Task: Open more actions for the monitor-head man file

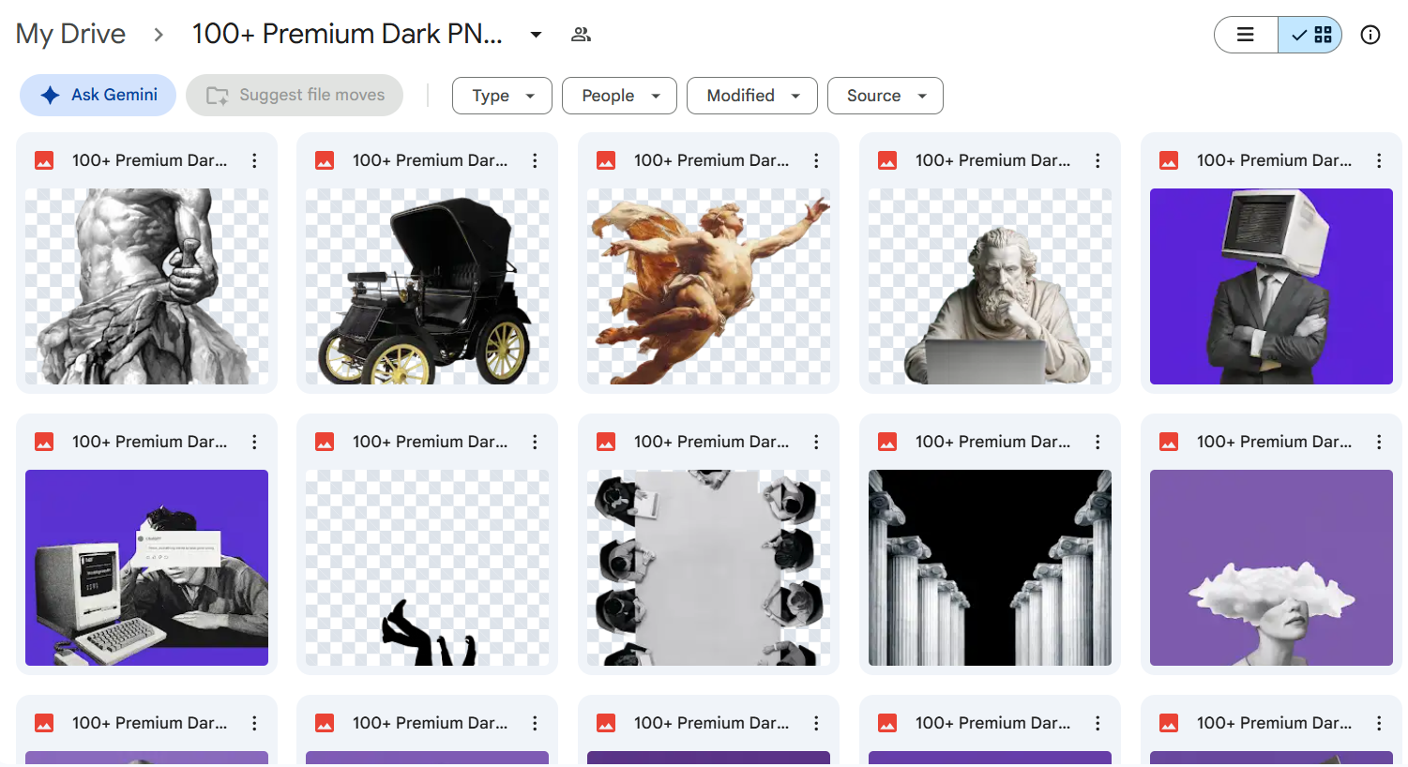Action: click(x=1379, y=160)
